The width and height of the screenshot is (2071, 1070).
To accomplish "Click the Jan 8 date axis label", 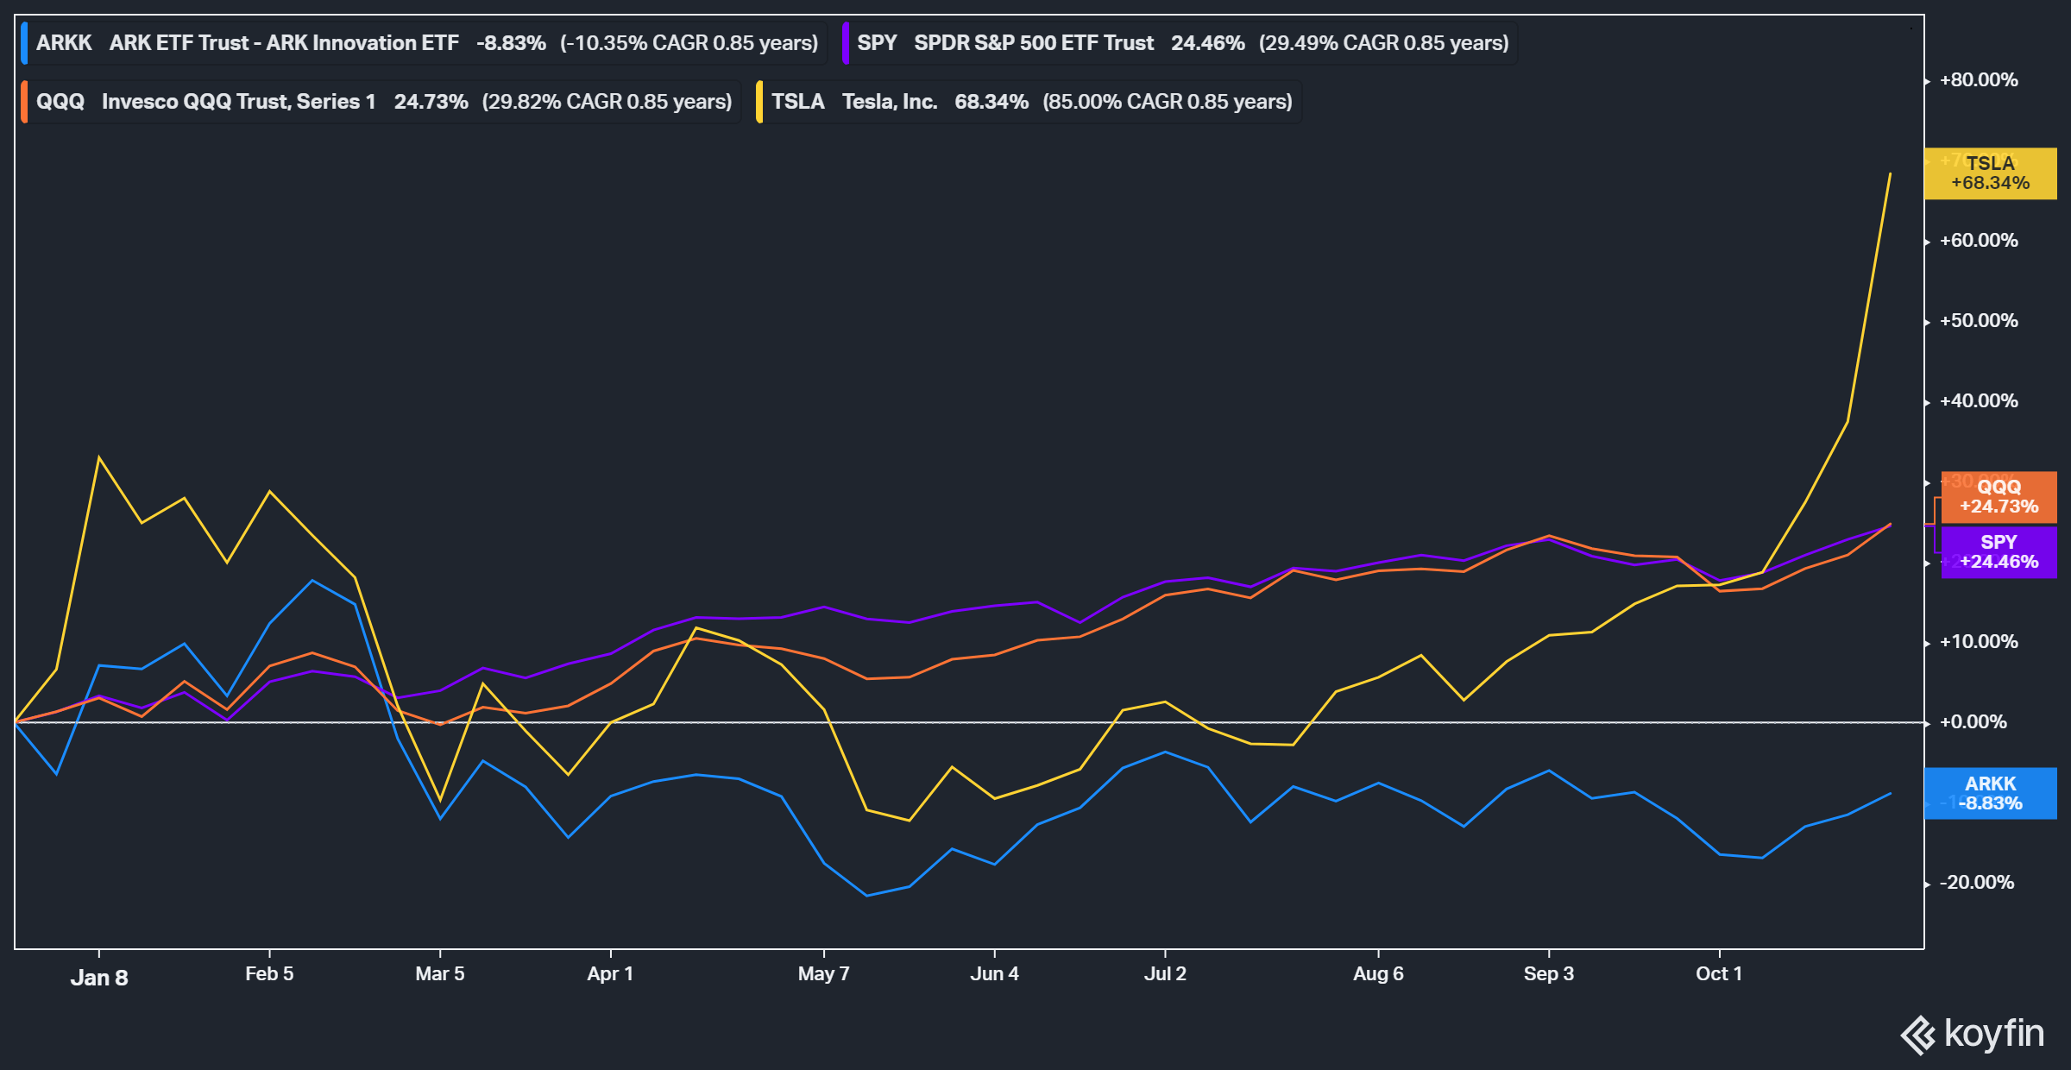I will 99,978.
